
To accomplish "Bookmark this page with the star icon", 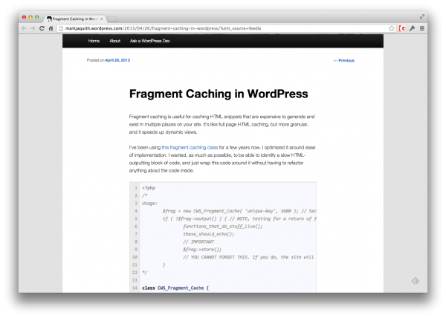I will [392, 28].
